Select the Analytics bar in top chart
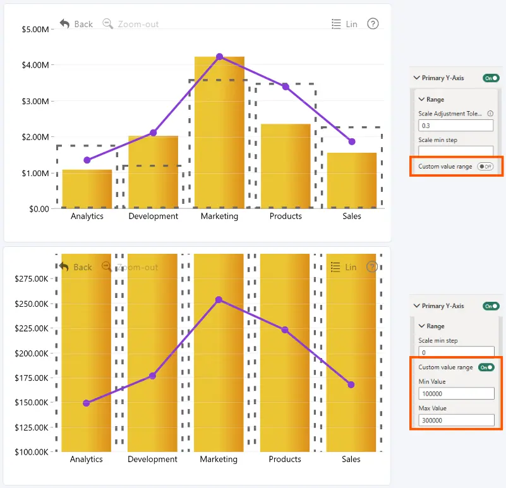506x488 pixels. tap(87, 189)
